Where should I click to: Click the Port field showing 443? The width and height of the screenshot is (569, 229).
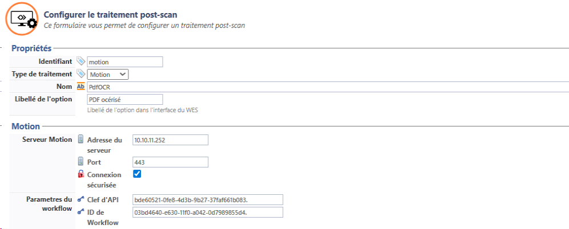(x=170, y=162)
